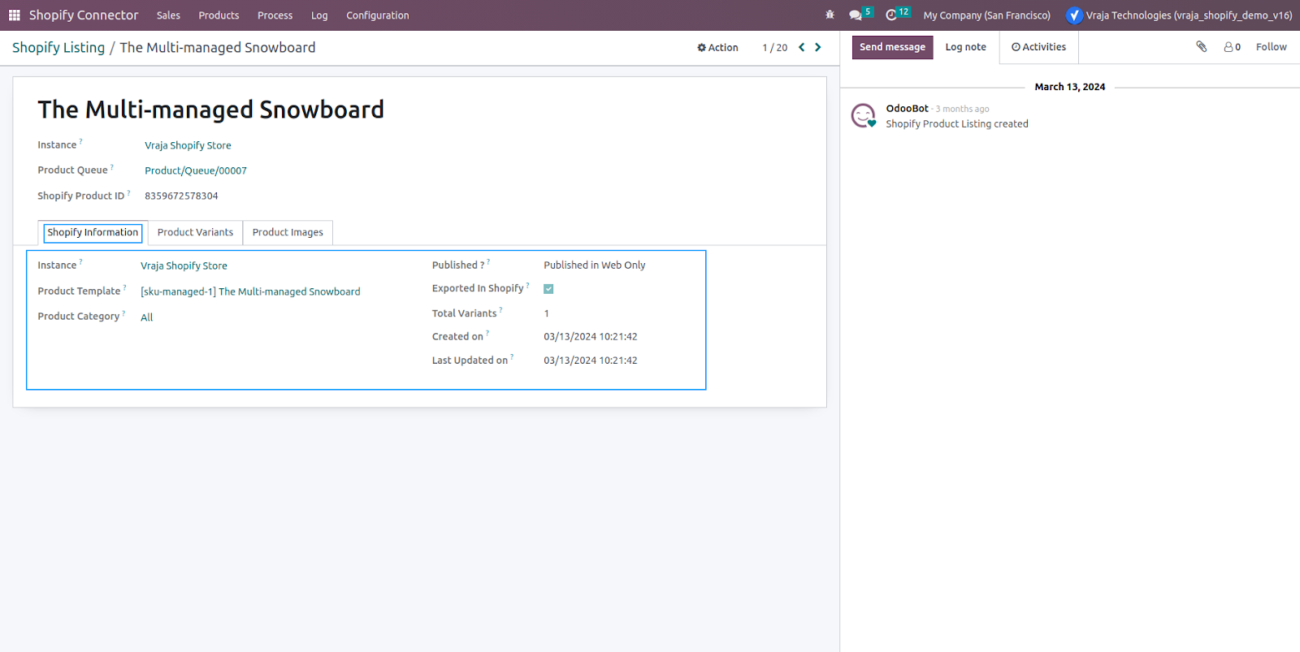Open Product/Queue/00007 link
The width and height of the screenshot is (1300, 652).
[x=196, y=171]
